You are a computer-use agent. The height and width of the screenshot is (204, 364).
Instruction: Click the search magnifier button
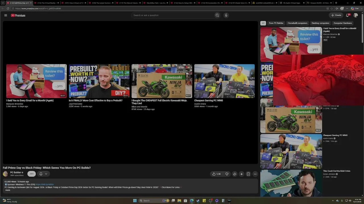point(217,15)
